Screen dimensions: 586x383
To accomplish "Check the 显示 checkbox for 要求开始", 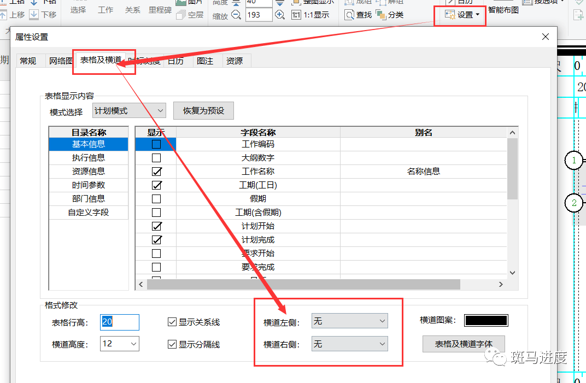I will pyautogui.click(x=156, y=254).
